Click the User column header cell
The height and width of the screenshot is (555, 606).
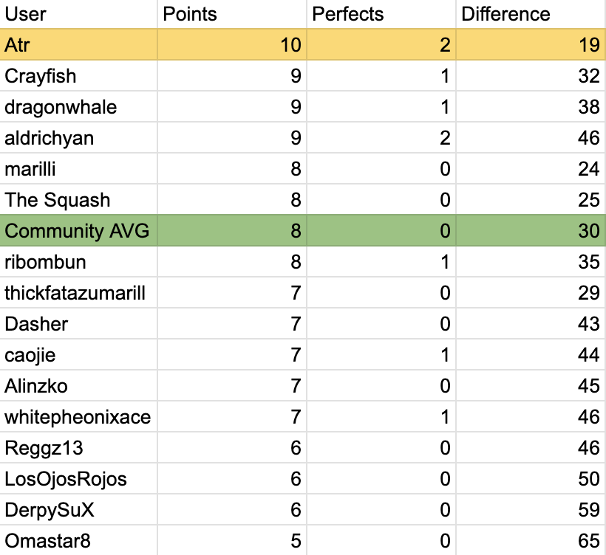pos(78,14)
